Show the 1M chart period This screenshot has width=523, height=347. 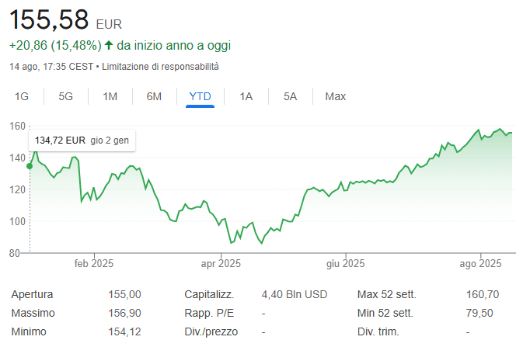point(110,96)
